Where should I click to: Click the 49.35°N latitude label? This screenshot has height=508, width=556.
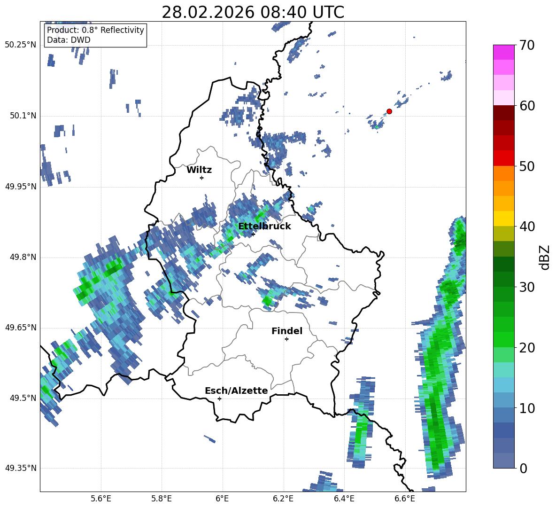[x=21, y=468]
